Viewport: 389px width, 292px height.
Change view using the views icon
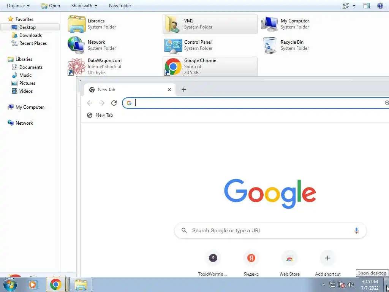click(346, 6)
